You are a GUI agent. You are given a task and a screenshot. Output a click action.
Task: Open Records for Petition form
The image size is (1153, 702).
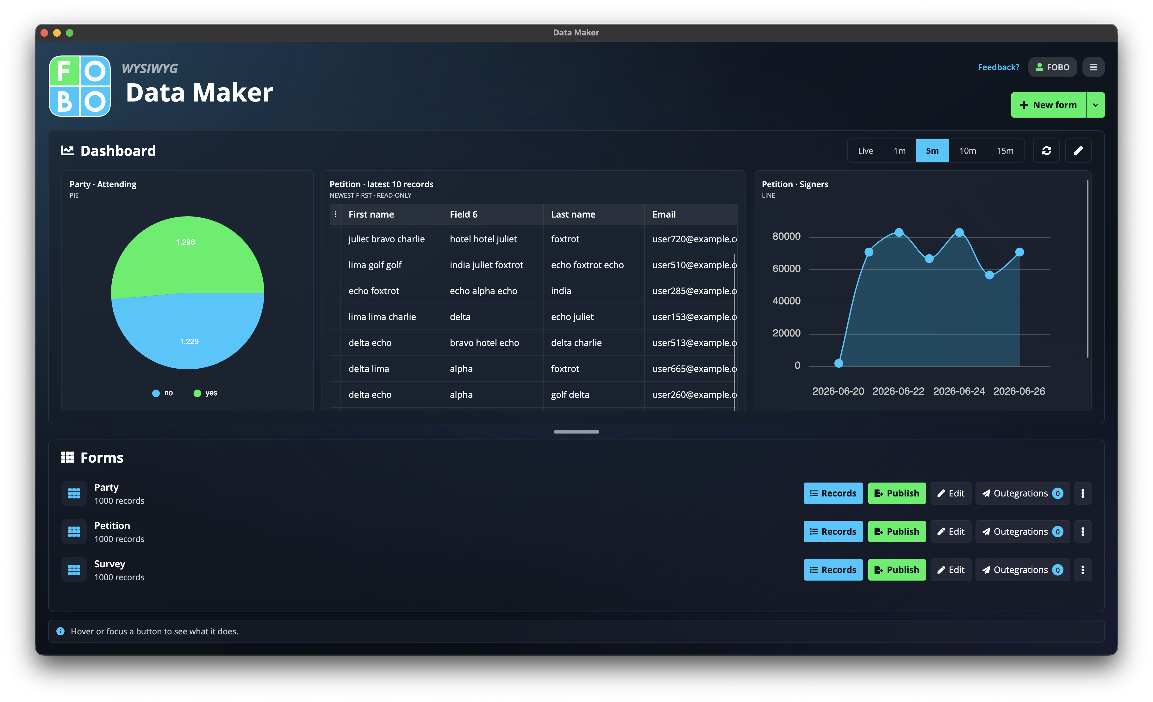tap(833, 532)
